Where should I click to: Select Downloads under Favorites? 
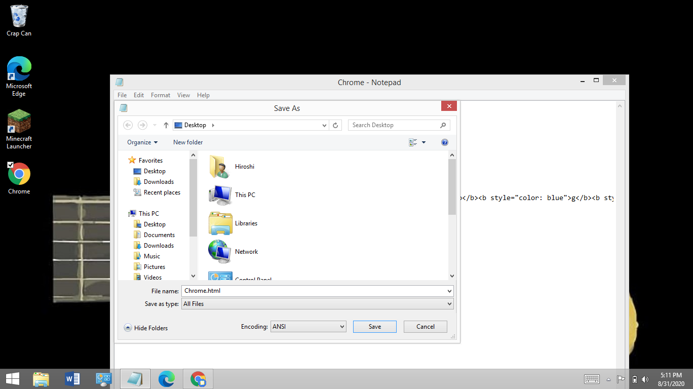(153, 182)
